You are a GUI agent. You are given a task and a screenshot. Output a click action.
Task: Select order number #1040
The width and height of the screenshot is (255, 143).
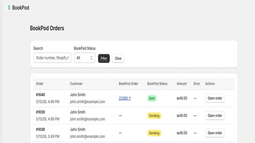40,95
